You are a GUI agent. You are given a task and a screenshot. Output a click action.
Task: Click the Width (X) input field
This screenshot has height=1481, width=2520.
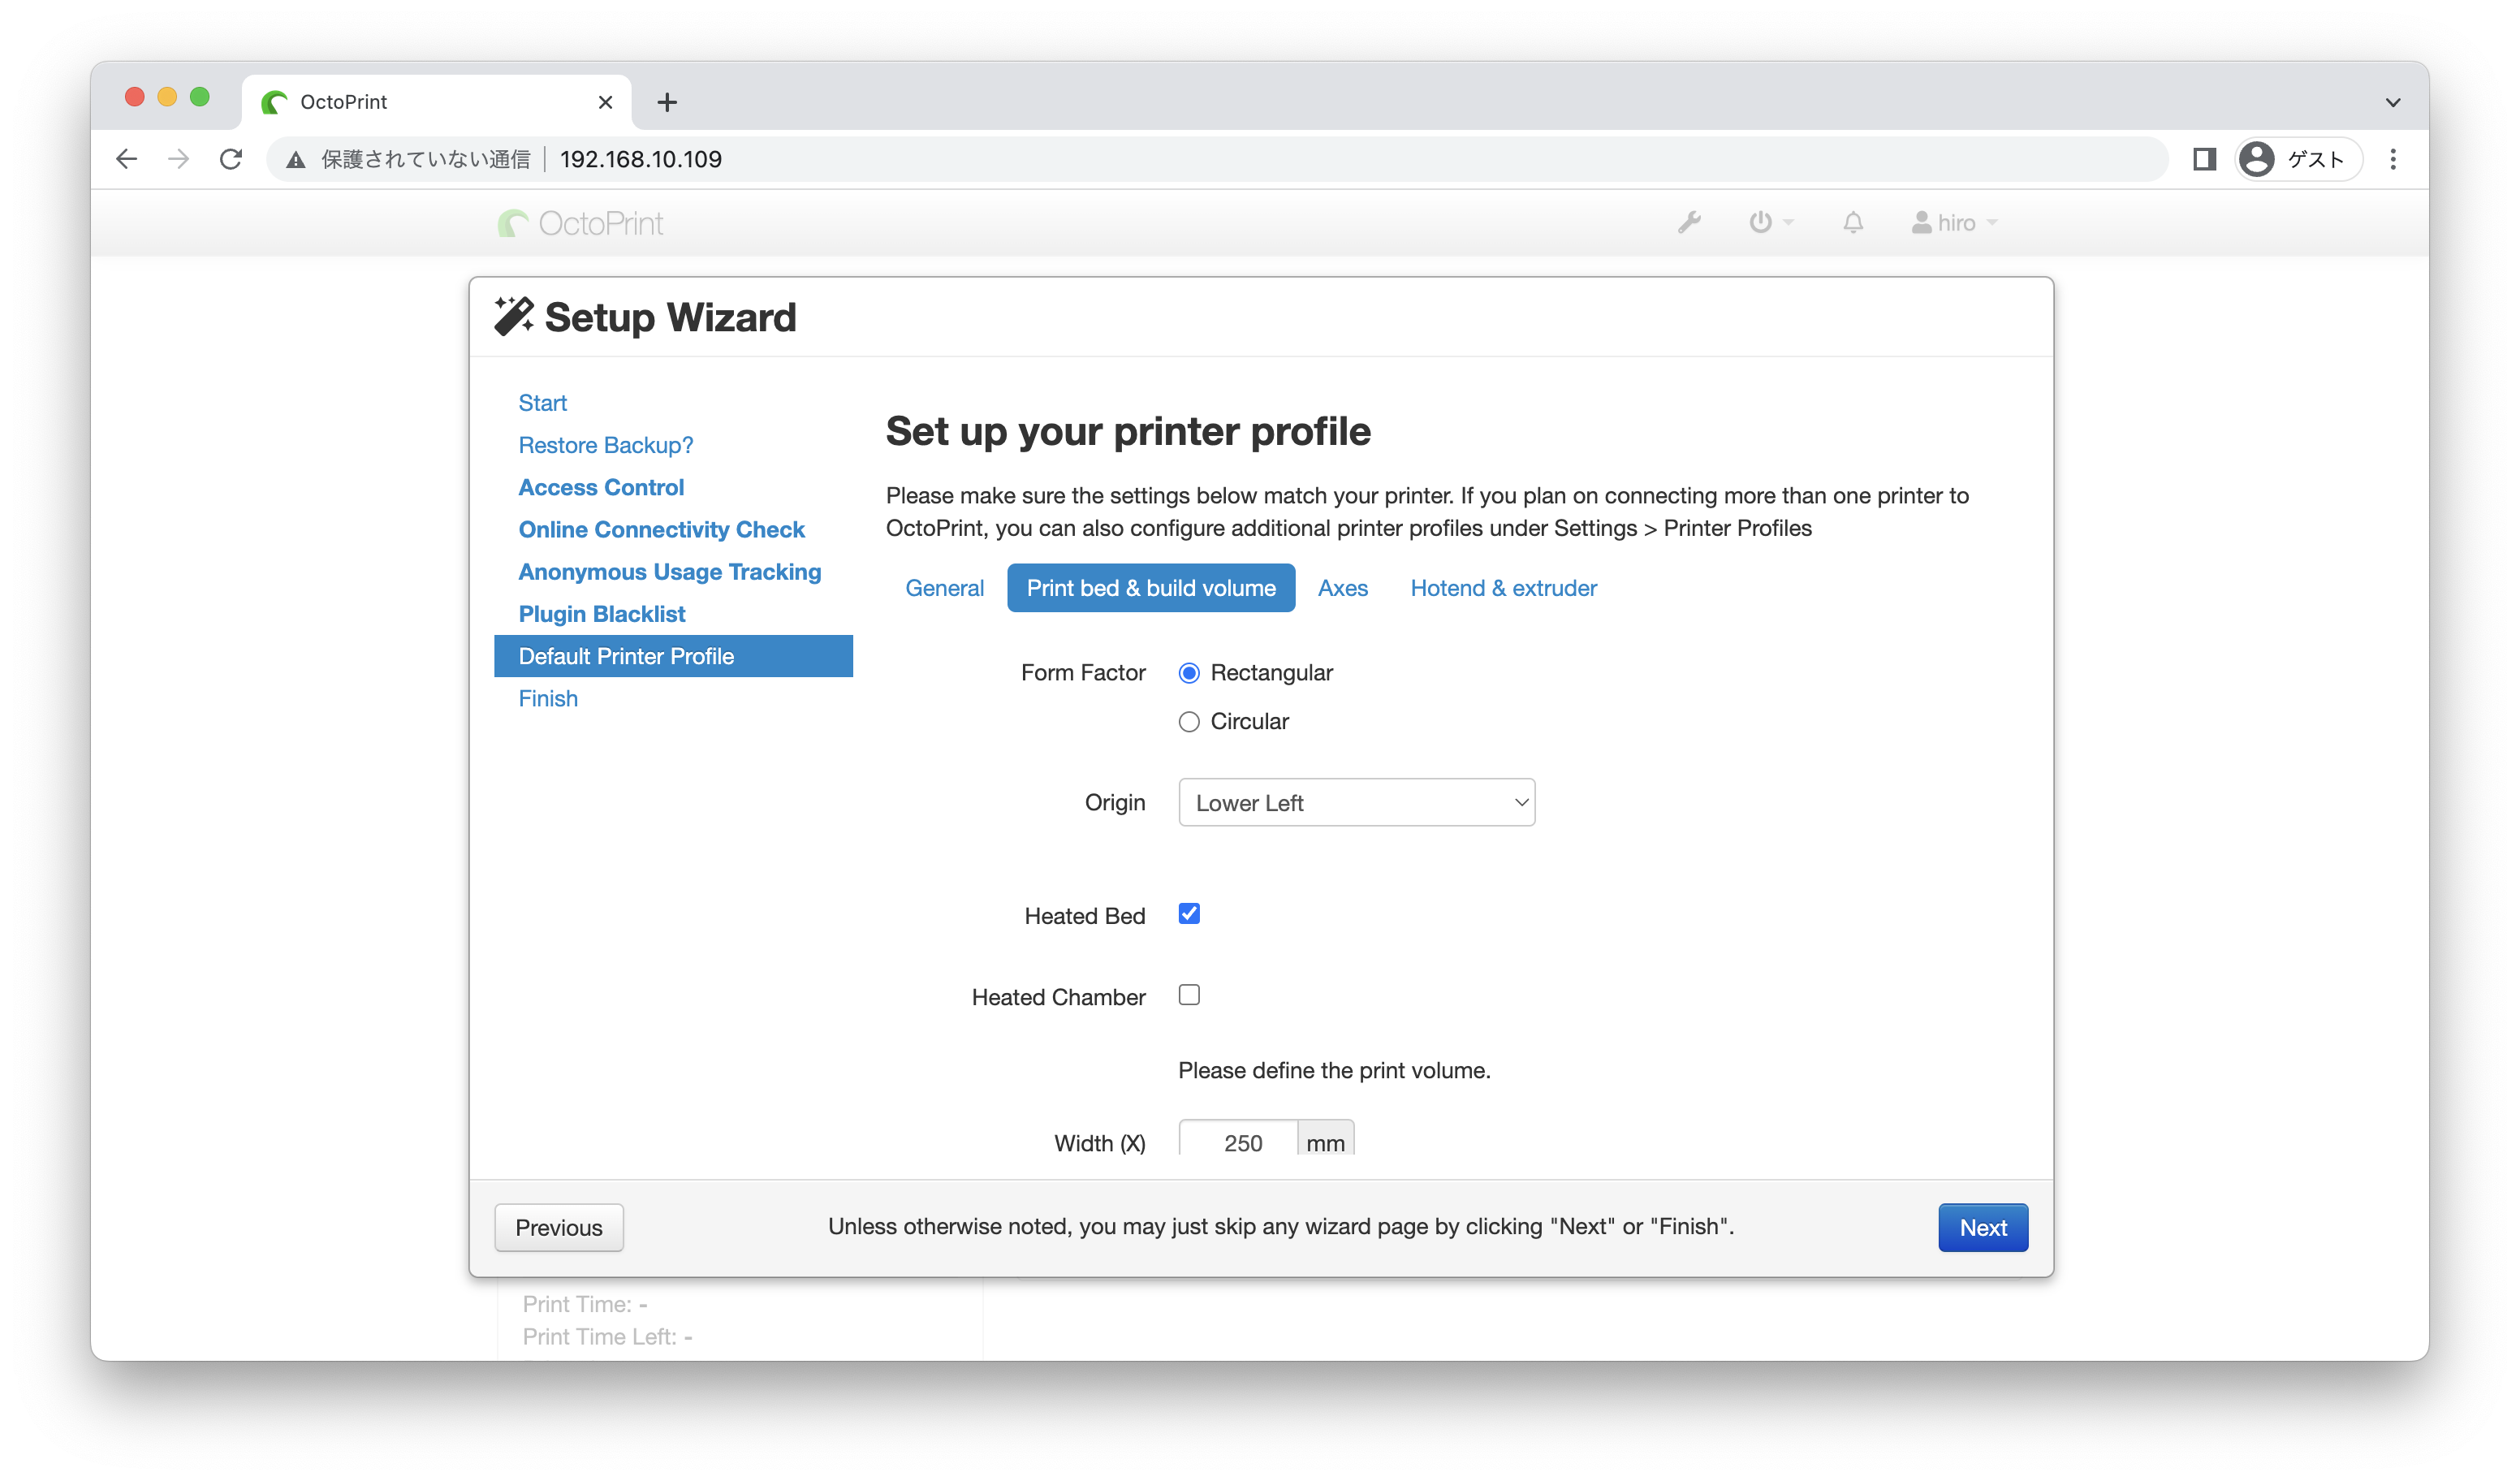click(1238, 1139)
